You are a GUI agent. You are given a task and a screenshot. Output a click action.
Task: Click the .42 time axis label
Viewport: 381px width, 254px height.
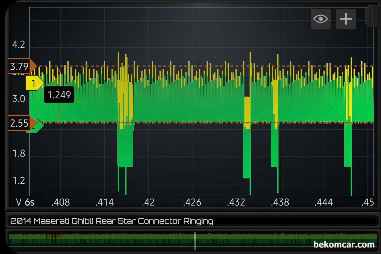click(x=149, y=202)
